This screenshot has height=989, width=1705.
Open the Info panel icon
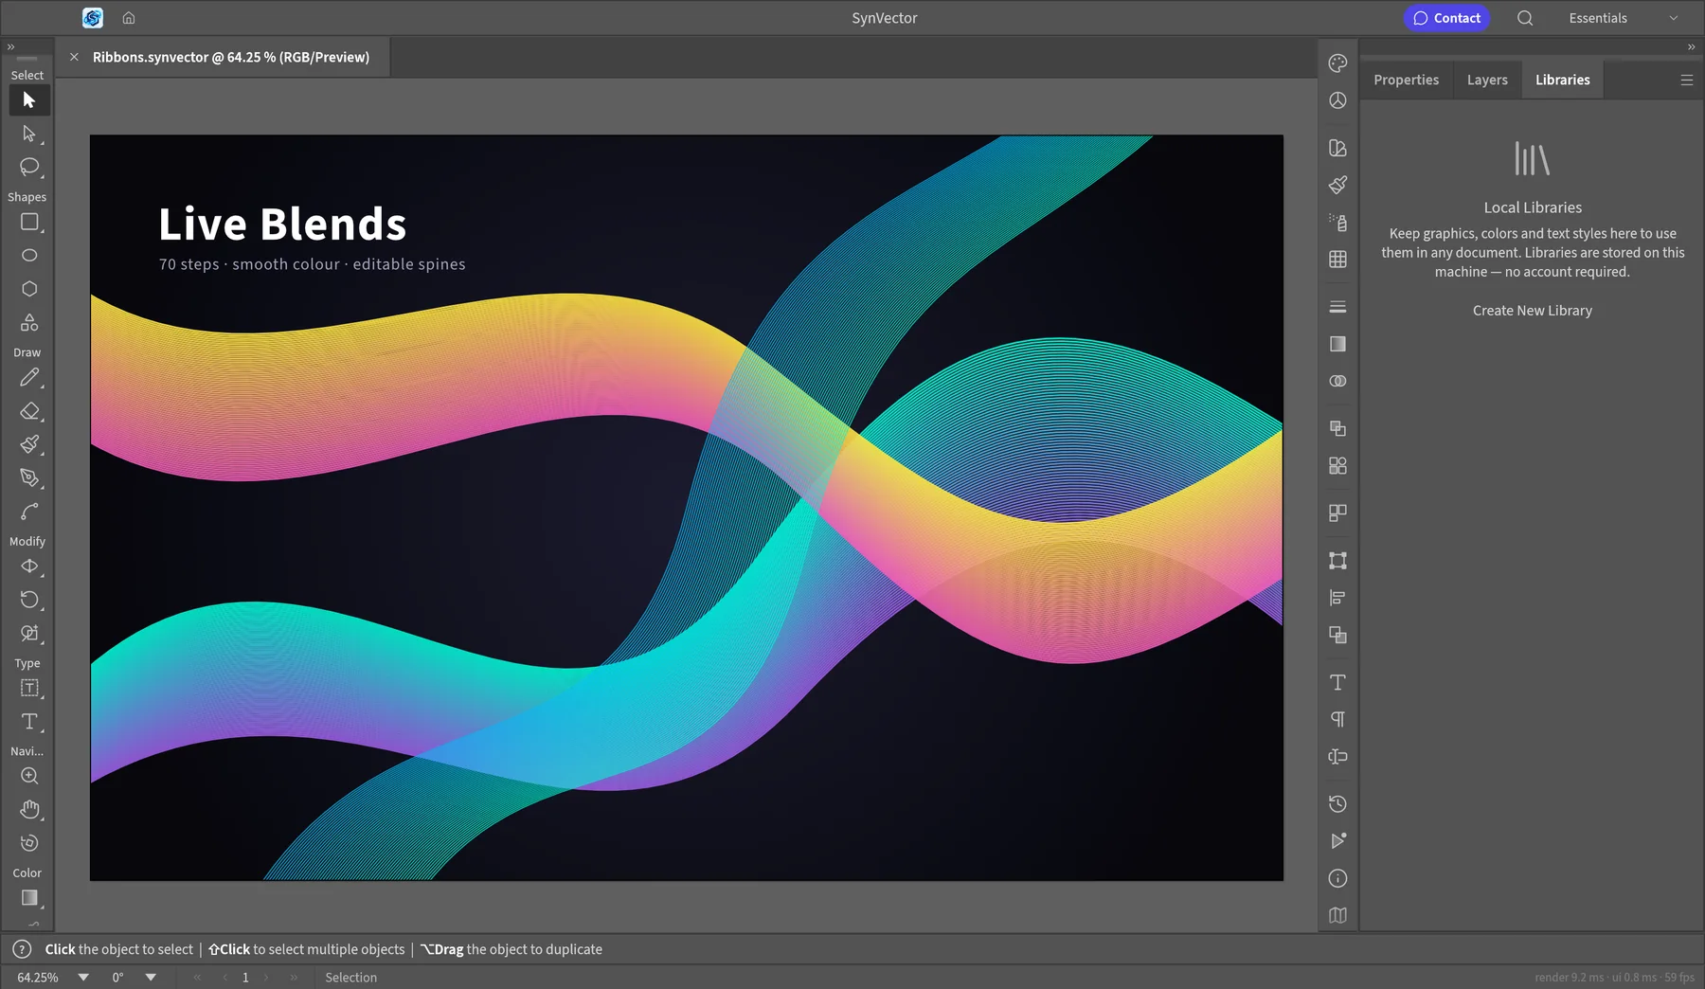1337,879
